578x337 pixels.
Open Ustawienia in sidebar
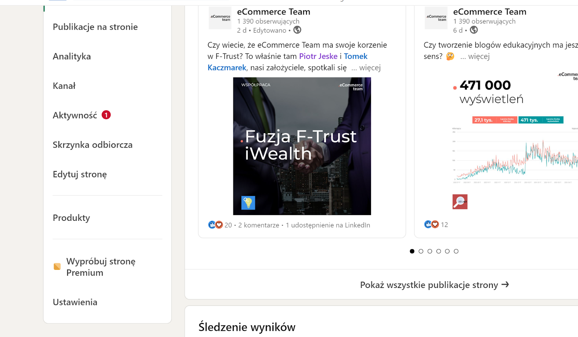click(75, 302)
